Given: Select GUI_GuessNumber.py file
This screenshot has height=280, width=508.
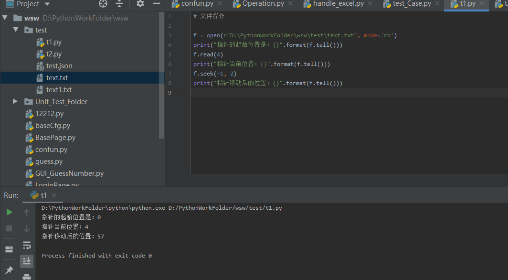Looking at the screenshot, I should pos(69,174).
